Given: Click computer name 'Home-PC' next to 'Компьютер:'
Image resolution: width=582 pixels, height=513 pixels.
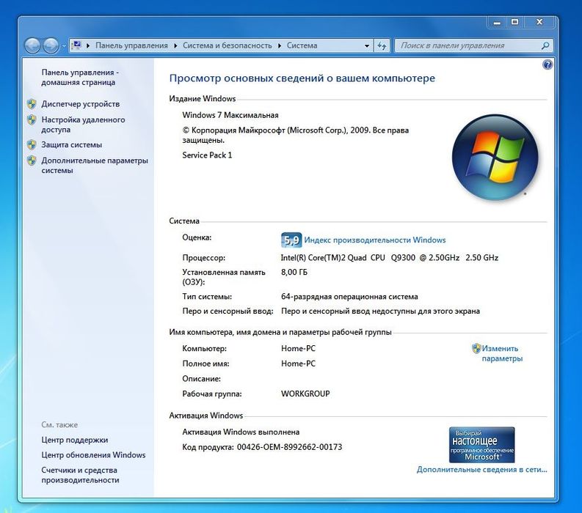Looking at the screenshot, I should [x=298, y=348].
